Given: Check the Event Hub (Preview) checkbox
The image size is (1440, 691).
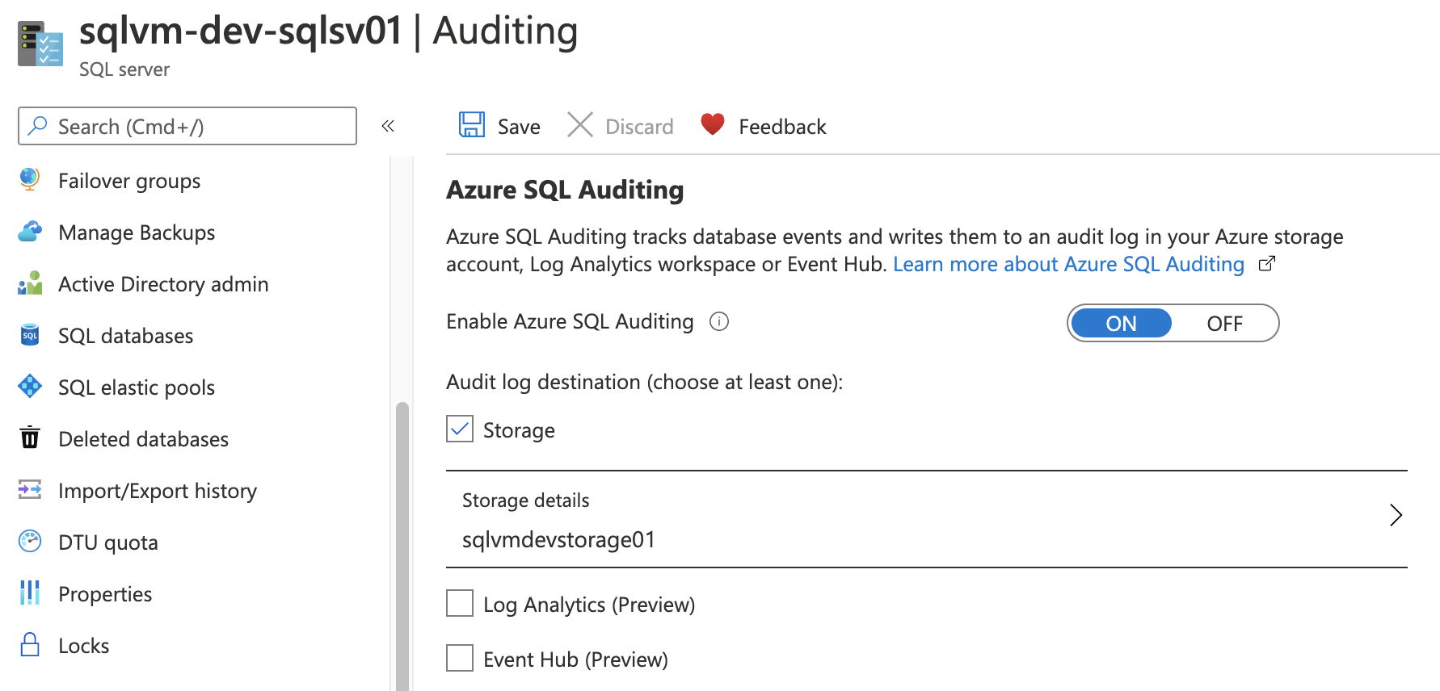Looking at the screenshot, I should 460,658.
